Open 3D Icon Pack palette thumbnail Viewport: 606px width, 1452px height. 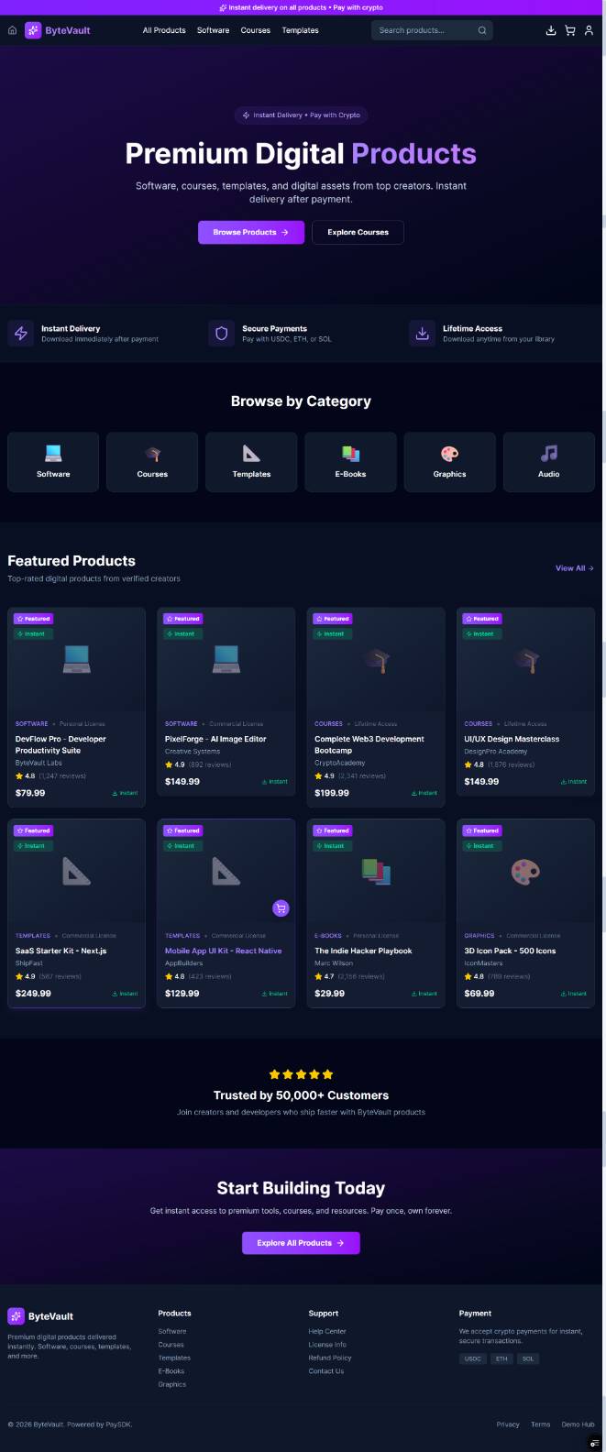525,871
